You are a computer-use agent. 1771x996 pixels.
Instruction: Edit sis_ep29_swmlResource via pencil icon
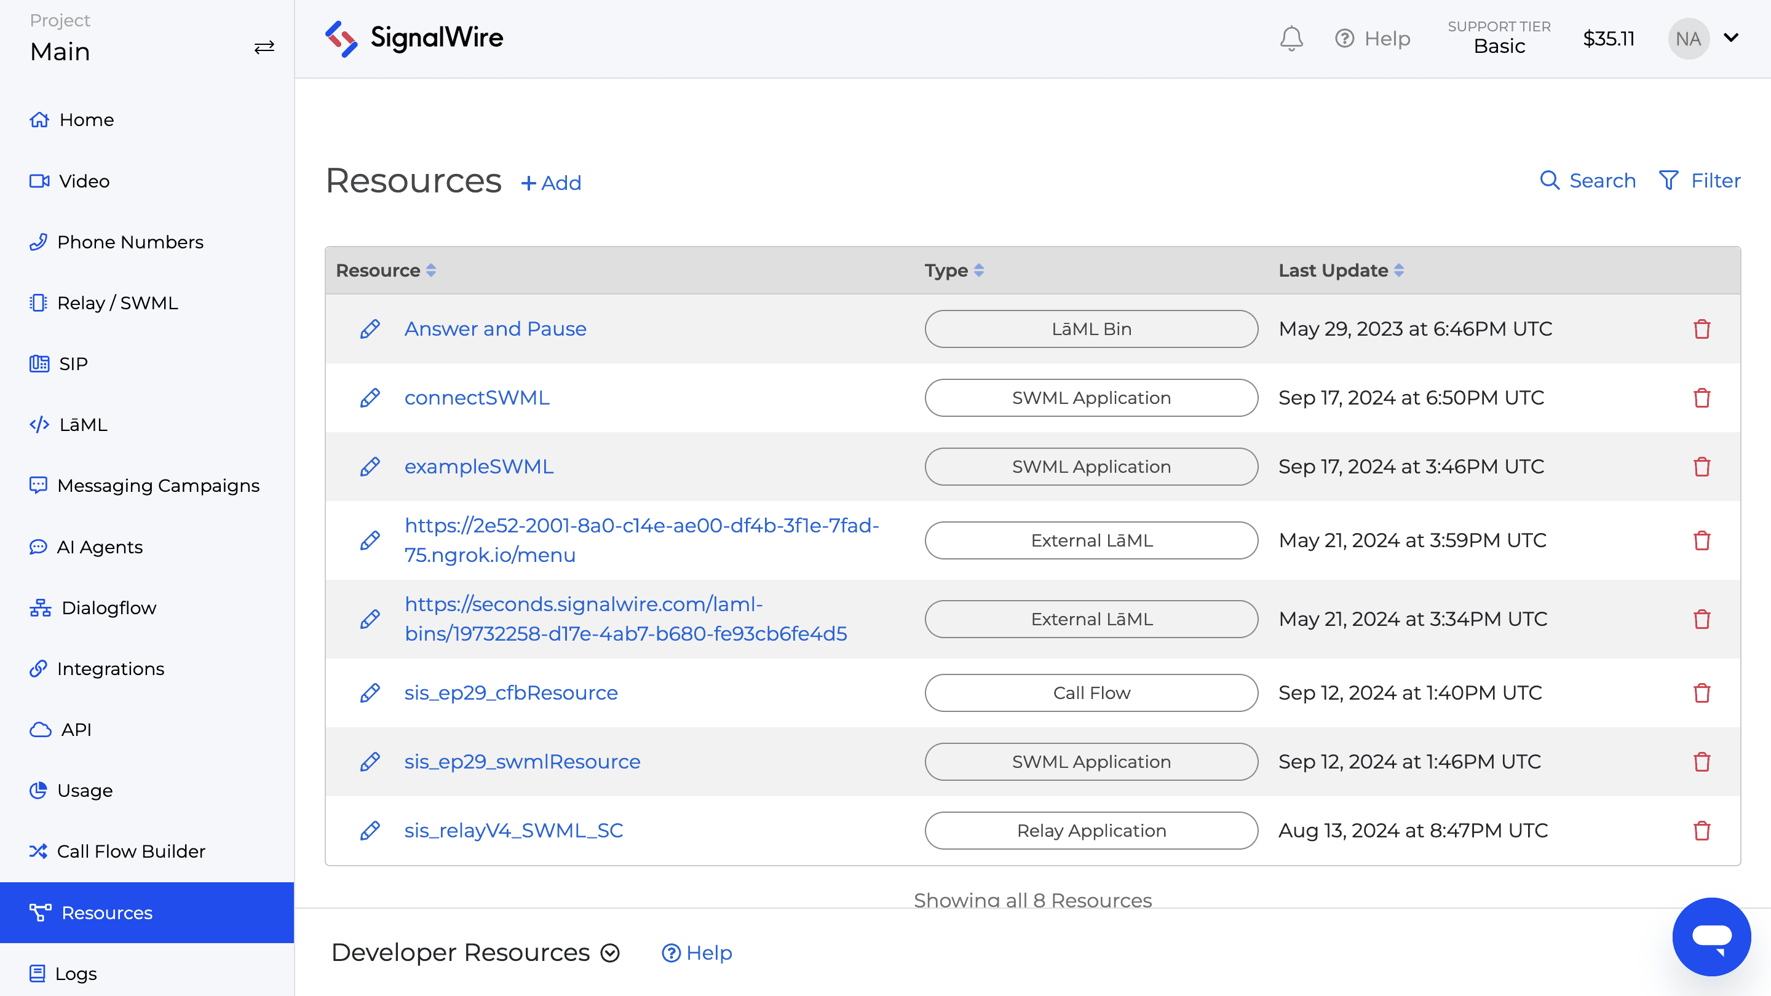(x=370, y=762)
